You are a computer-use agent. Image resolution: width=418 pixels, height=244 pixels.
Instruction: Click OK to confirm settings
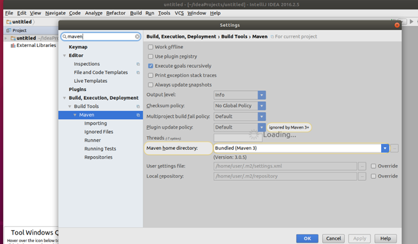tap(307, 239)
